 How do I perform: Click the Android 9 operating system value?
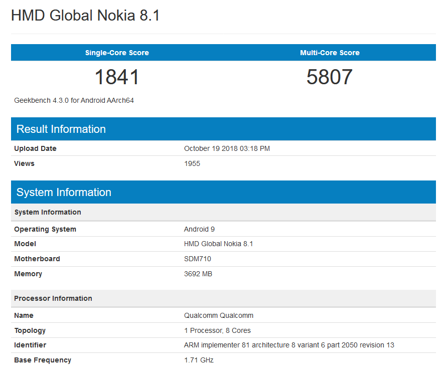click(x=199, y=229)
